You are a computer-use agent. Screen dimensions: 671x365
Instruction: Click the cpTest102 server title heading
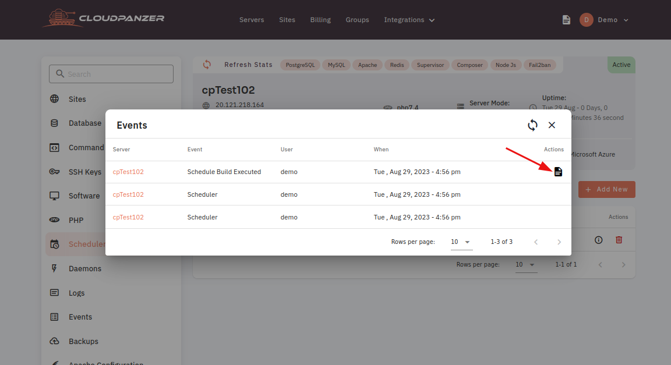point(228,90)
